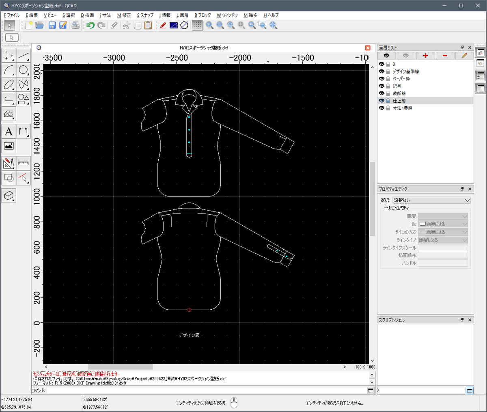This screenshot has width=487, height=412.
Task: Open print preview from the toolbar
Action: [x=75, y=25]
